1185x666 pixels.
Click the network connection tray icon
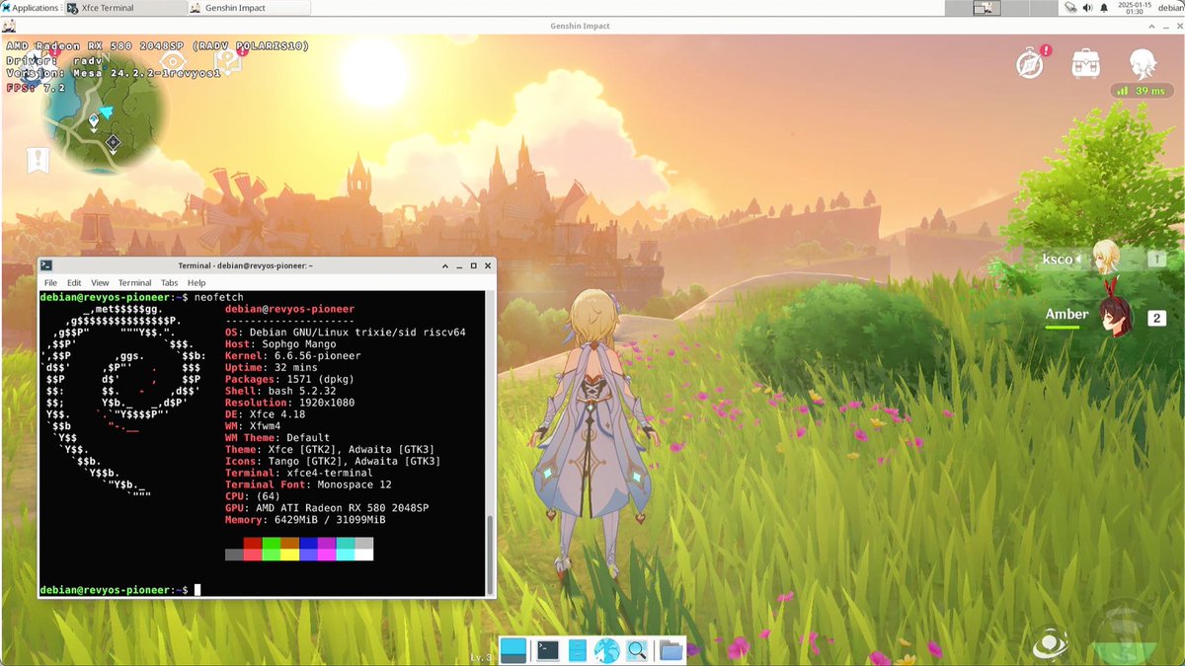1072,8
